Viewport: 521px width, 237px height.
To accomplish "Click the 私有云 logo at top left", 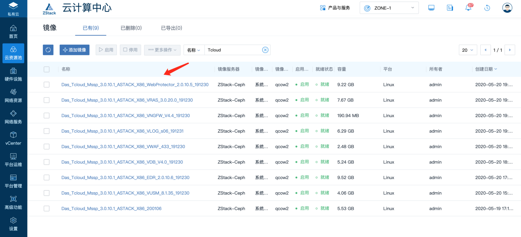I will 13,9.
